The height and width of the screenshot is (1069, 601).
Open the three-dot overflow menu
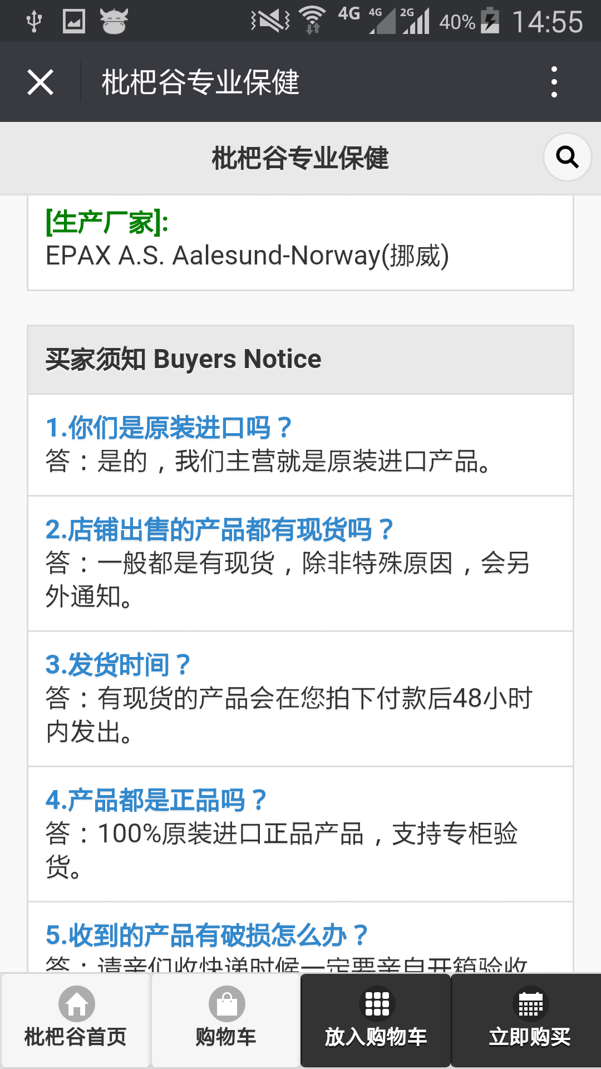pos(554,82)
